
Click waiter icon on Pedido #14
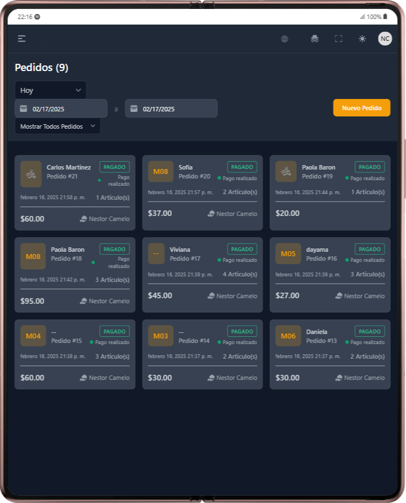(x=211, y=378)
